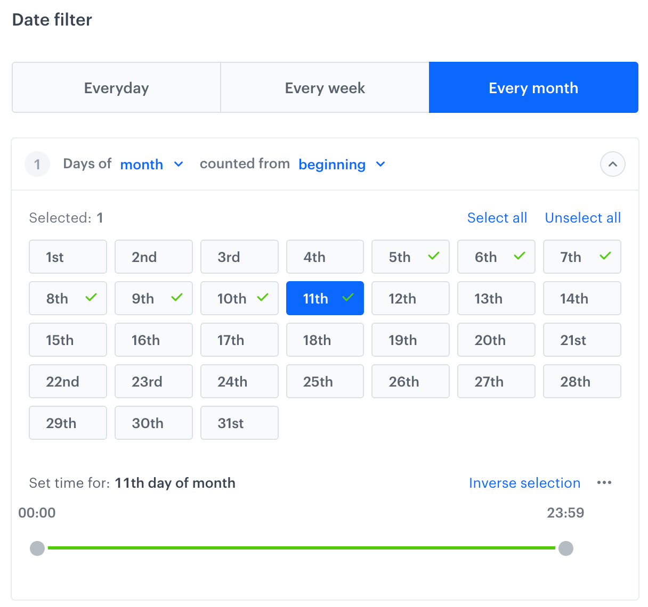648x607 pixels.
Task: Select the Every month tab
Action: pyautogui.click(x=533, y=87)
